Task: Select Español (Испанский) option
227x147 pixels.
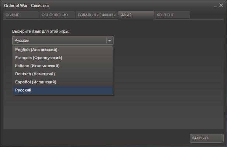Action: (63, 82)
